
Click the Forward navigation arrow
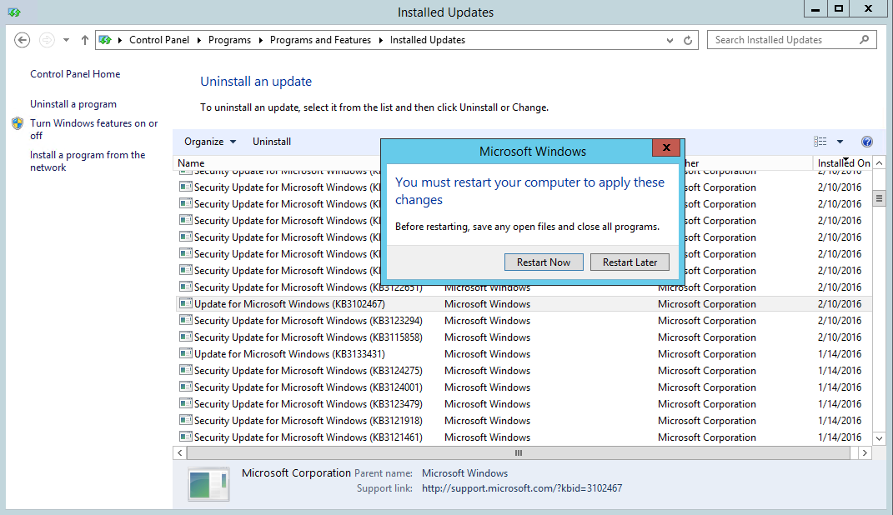(x=47, y=40)
